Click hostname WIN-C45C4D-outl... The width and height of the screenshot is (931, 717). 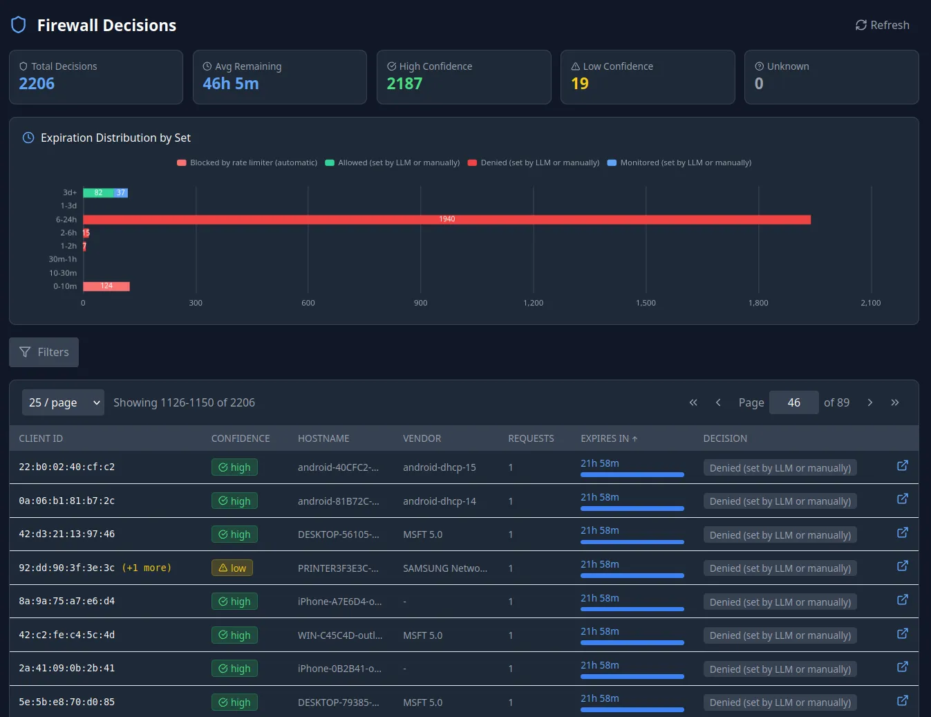point(340,635)
